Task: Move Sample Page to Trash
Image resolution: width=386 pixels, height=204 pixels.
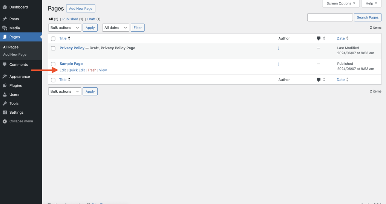Action: coord(92,70)
